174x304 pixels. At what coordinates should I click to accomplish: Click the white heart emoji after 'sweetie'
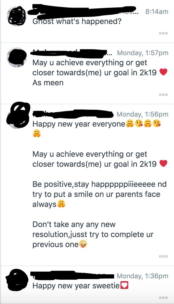tap(124, 286)
